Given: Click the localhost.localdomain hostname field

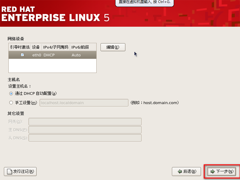Looking at the screenshot, I should coord(84,103).
